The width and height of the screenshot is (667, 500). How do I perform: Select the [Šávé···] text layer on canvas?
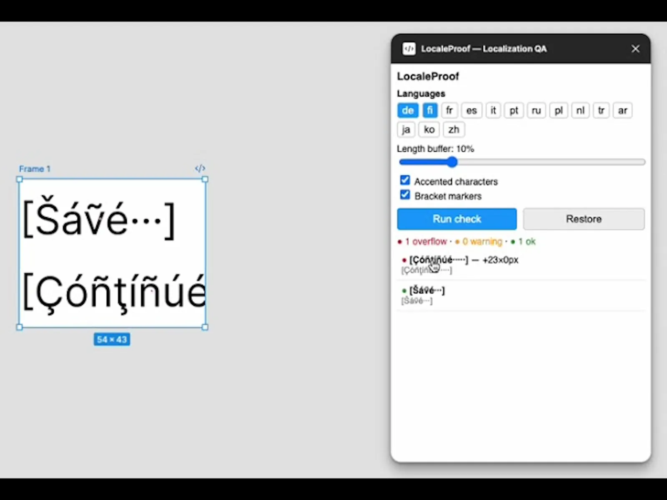tap(99, 219)
